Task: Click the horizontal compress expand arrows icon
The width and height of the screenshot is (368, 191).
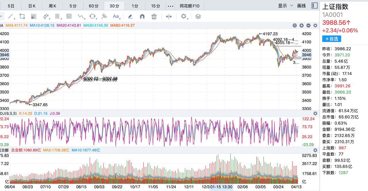Action: 169,16
